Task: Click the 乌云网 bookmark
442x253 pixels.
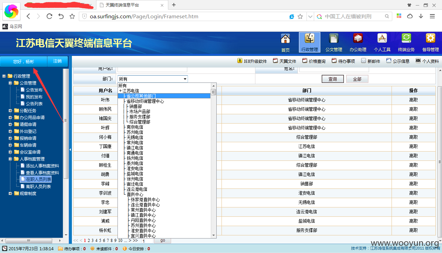Action: [x=12, y=27]
